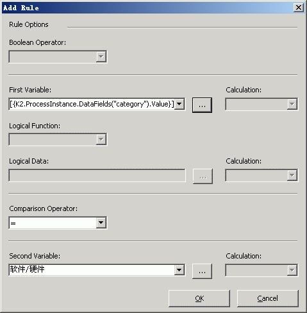This screenshot has width=307, height=313.
Task: Close the Add Rule window
Action: click(x=299, y=8)
